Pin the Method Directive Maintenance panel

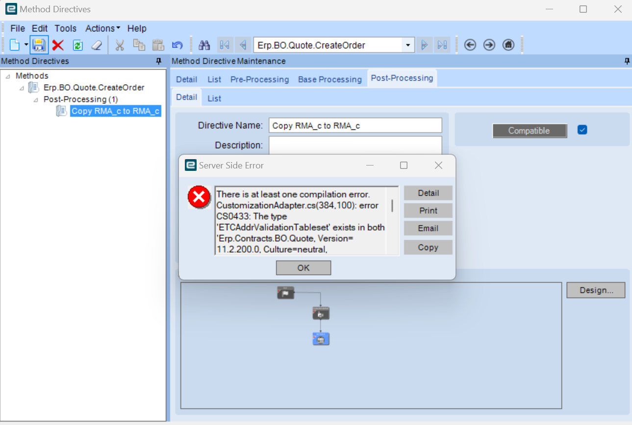pos(626,61)
